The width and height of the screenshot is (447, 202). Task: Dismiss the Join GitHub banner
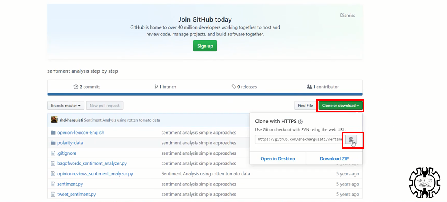tap(347, 15)
